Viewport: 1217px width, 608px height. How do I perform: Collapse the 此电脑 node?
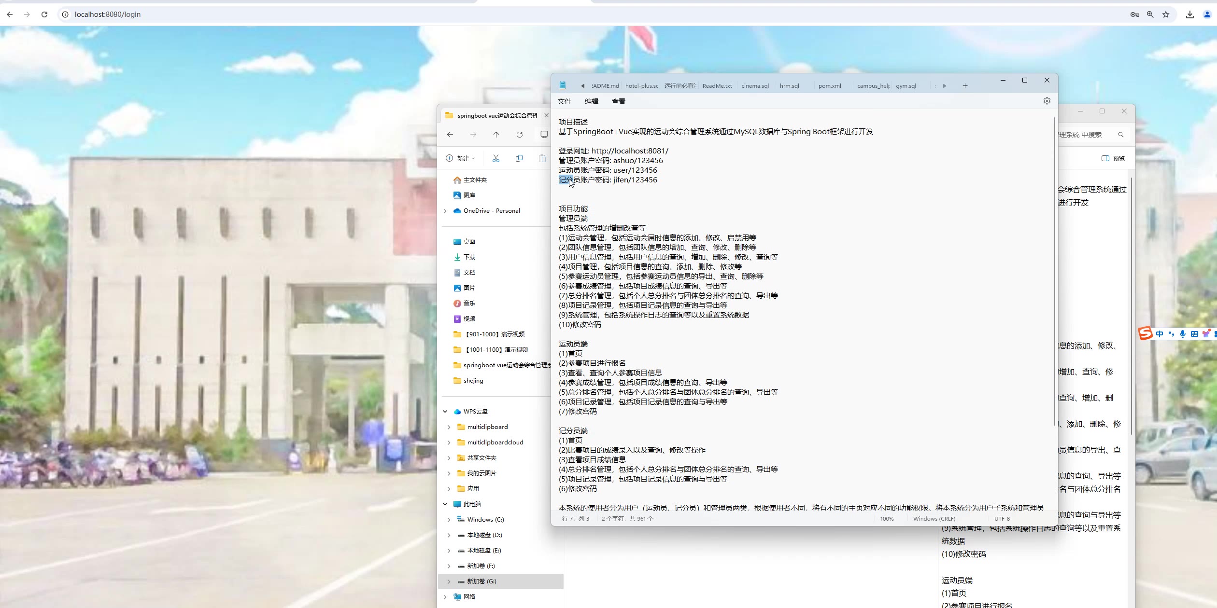point(445,504)
